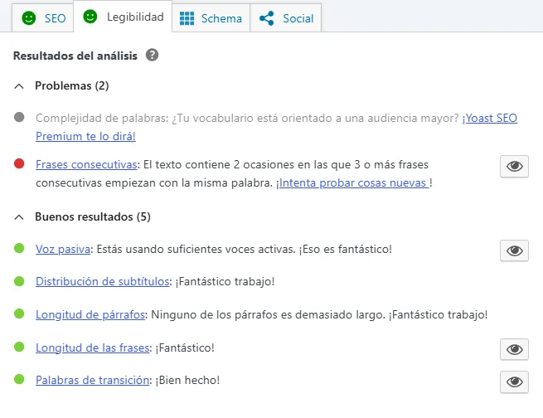
Task: Collapse the Problemas (2) section
Action: tap(61, 86)
